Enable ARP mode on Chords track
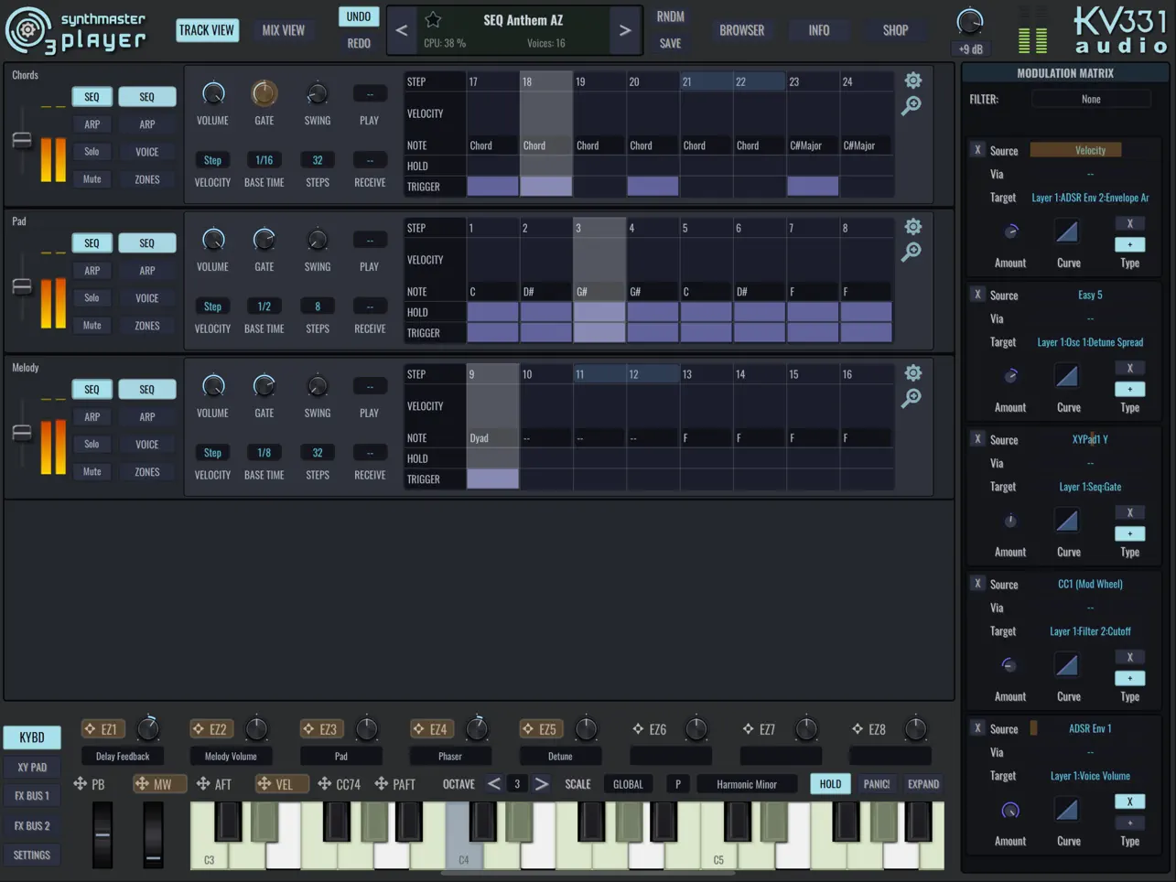The height and width of the screenshot is (882, 1176). click(92, 124)
